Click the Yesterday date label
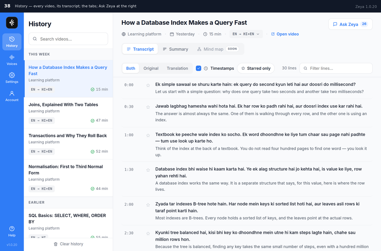 [x=182, y=34]
